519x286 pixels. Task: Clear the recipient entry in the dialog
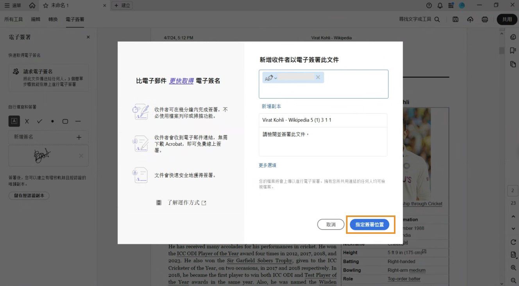(x=318, y=77)
